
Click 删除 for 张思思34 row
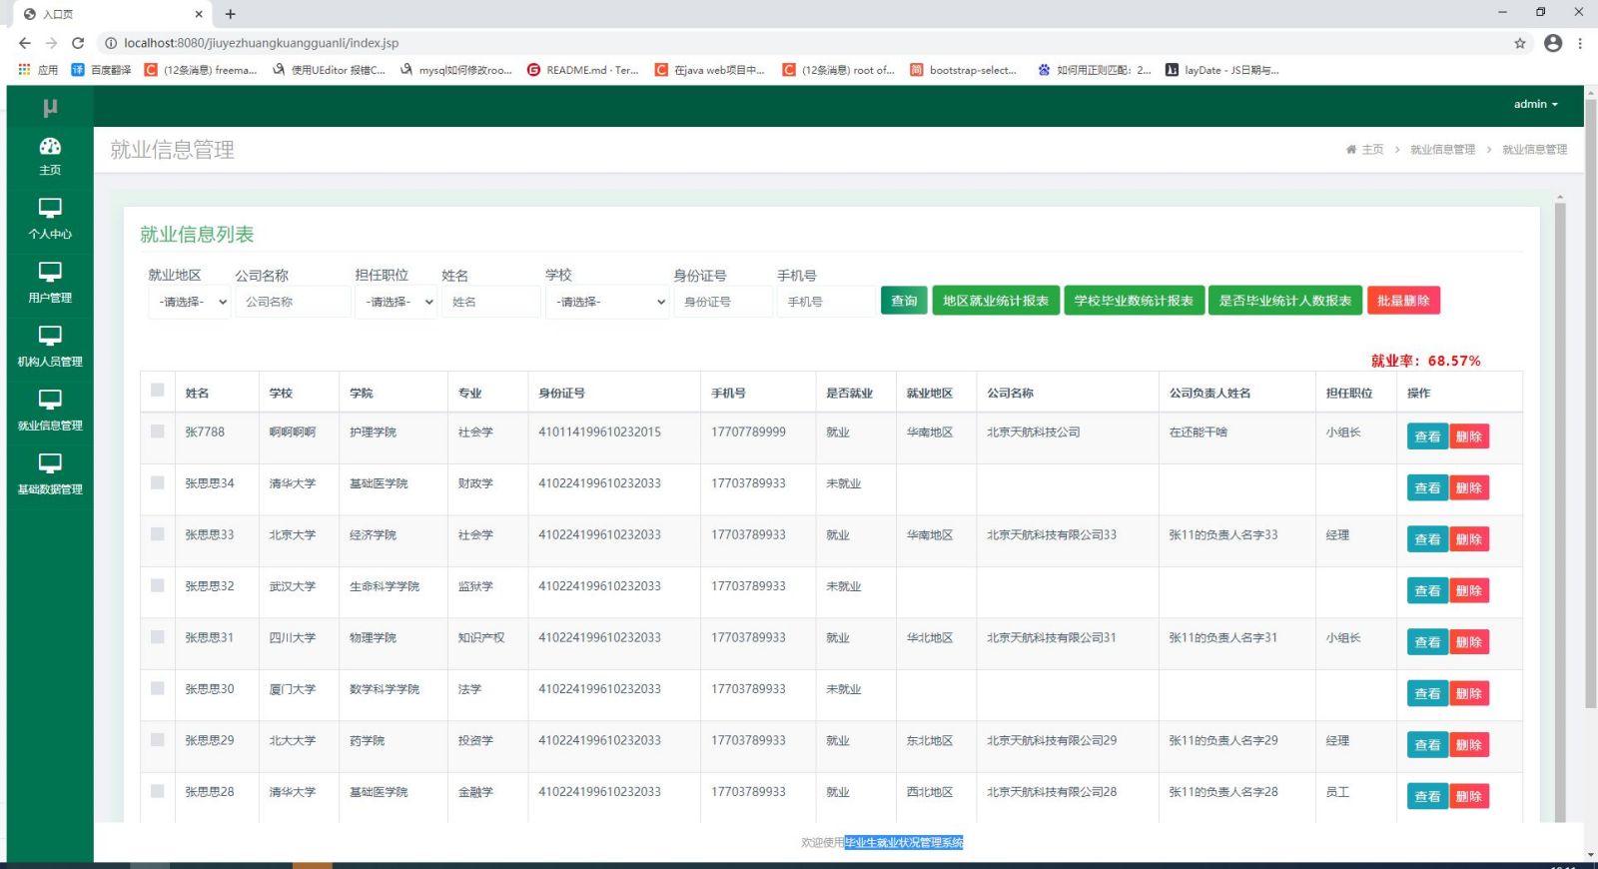pyautogui.click(x=1469, y=487)
